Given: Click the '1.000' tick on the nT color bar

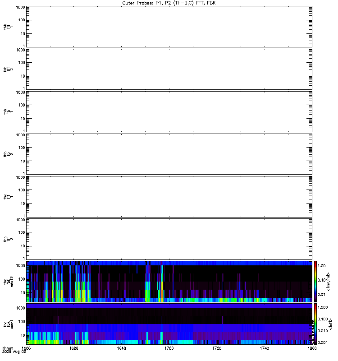Looking at the screenshot, I should [x=323, y=307].
